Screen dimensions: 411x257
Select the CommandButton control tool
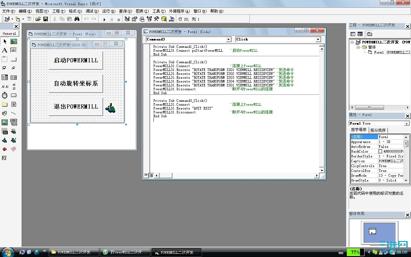[14, 59]
